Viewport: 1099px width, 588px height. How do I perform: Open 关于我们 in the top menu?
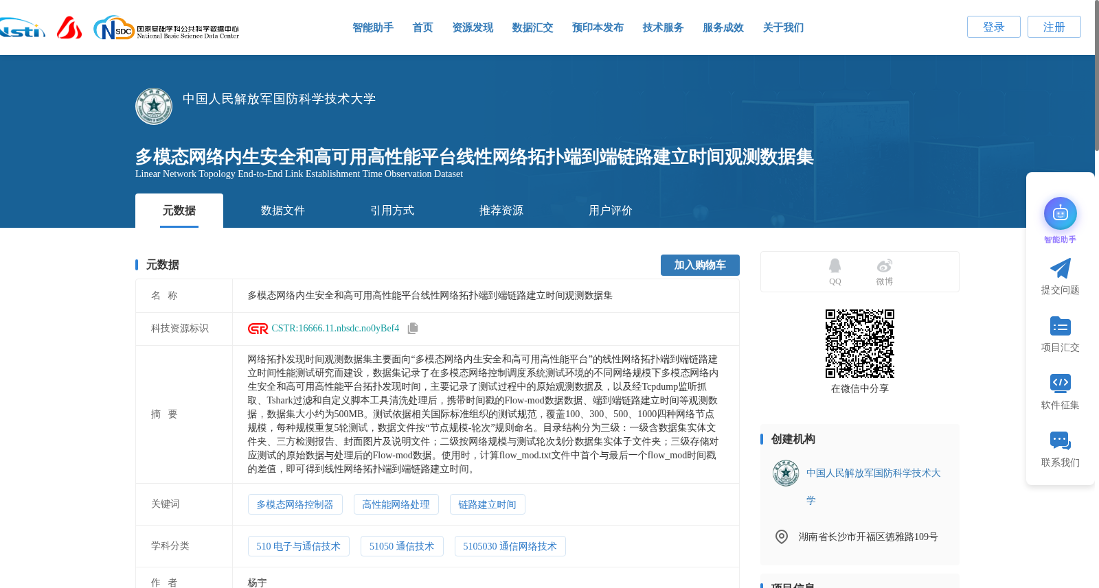783,27
